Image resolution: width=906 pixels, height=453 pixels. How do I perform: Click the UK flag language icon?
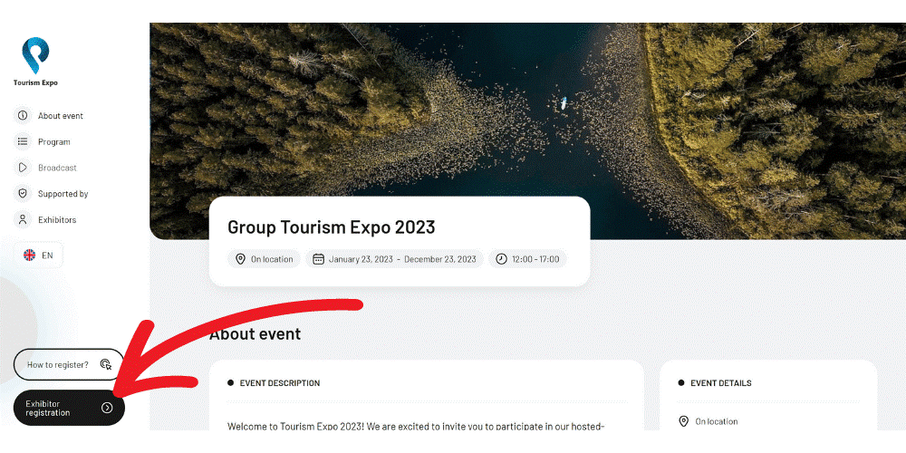[x=30, y=255]
